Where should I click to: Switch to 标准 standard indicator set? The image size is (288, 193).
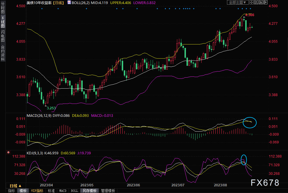click(51, 191)
